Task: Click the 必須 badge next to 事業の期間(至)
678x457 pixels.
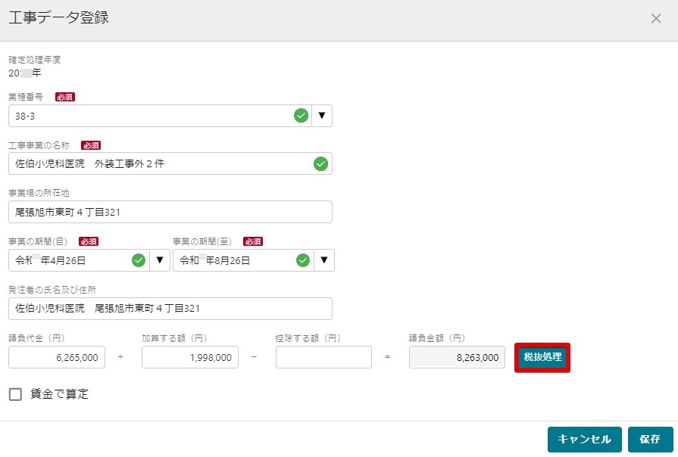Action: click(253, 241)
